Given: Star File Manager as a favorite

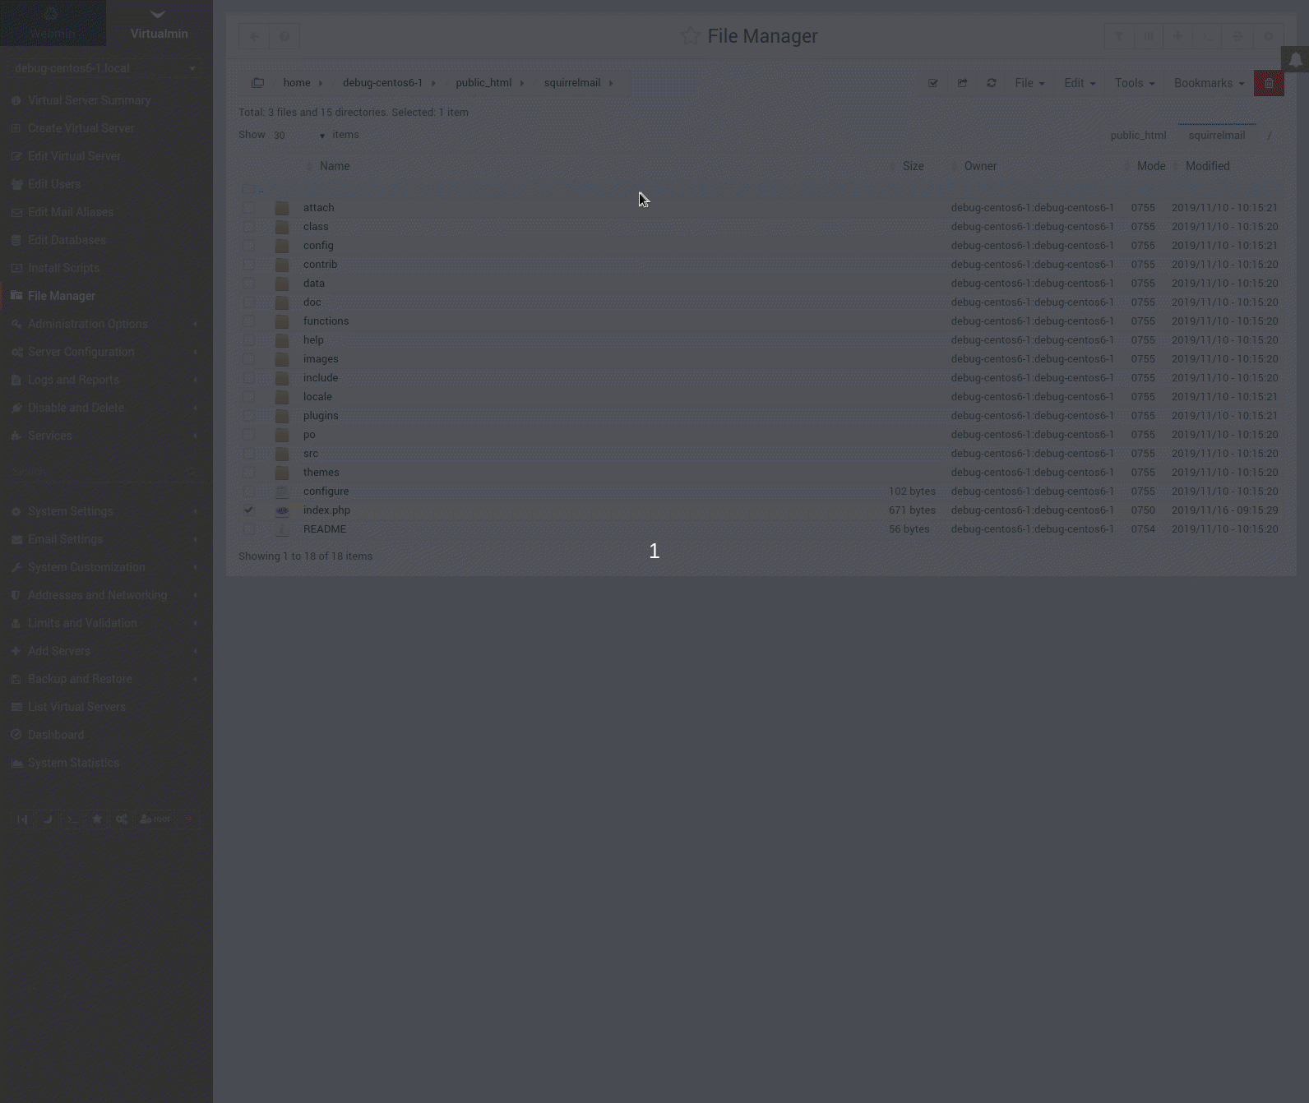Looking at the screenshot, I should (x=690, y=36).
